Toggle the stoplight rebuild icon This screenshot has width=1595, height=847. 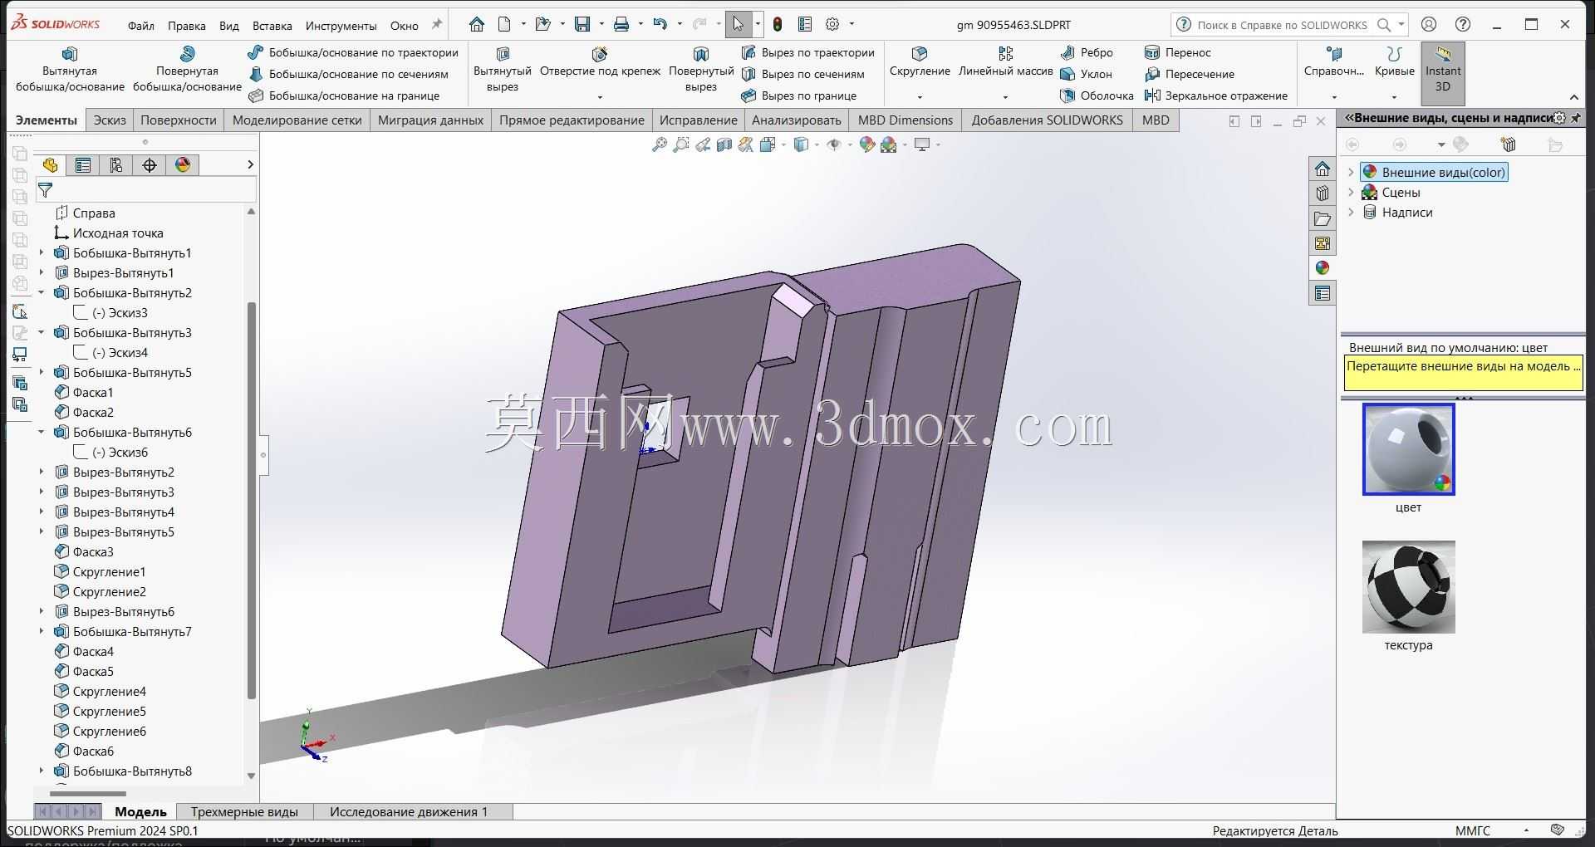778,24
